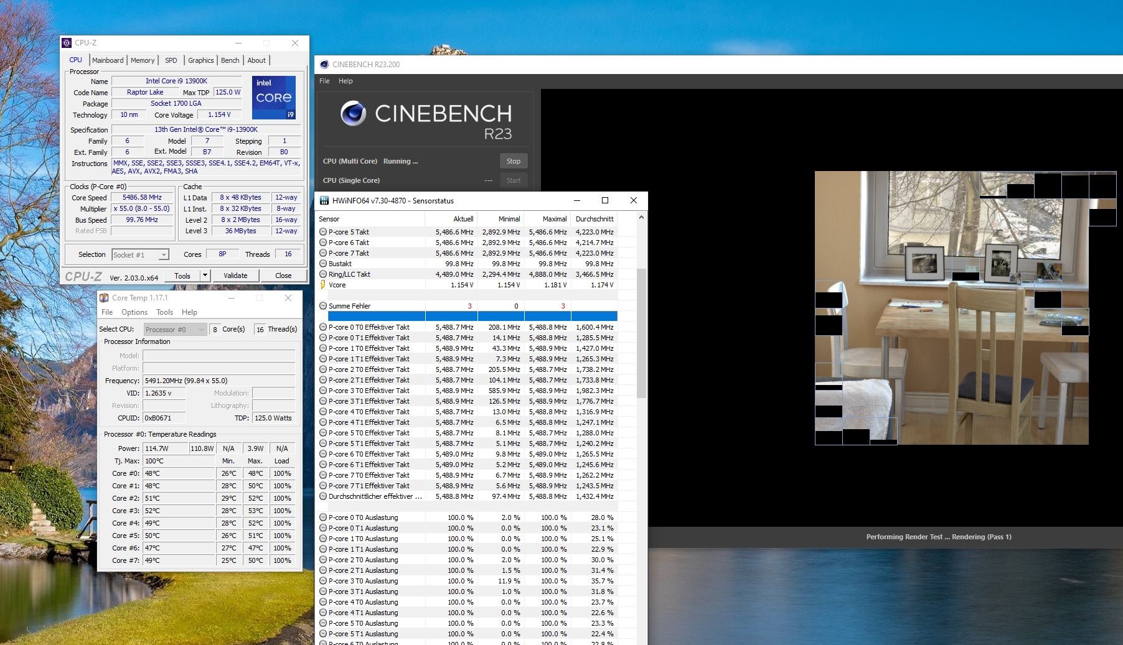1123x645 pixels.
Task: Click the Core Temp app icon in title bar
Action: pyautogui.click(x=104, y=298)
